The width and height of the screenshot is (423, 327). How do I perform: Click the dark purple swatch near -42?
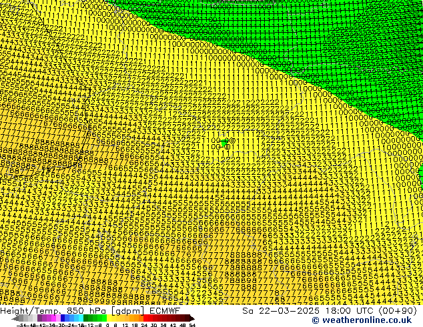(x=39, y=318)
